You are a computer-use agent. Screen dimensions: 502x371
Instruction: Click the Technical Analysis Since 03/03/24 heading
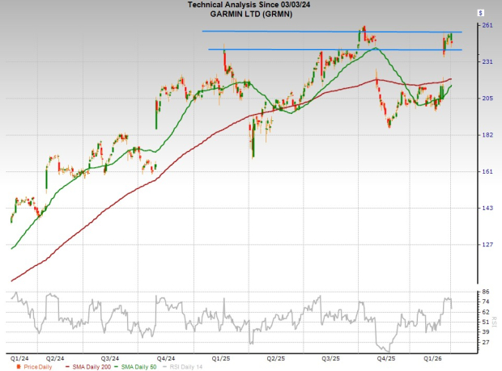250,5
